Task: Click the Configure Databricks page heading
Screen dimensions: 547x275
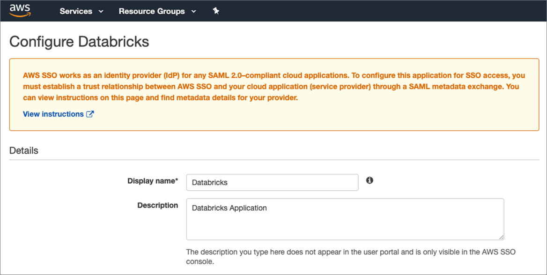Action: point(79,42)
